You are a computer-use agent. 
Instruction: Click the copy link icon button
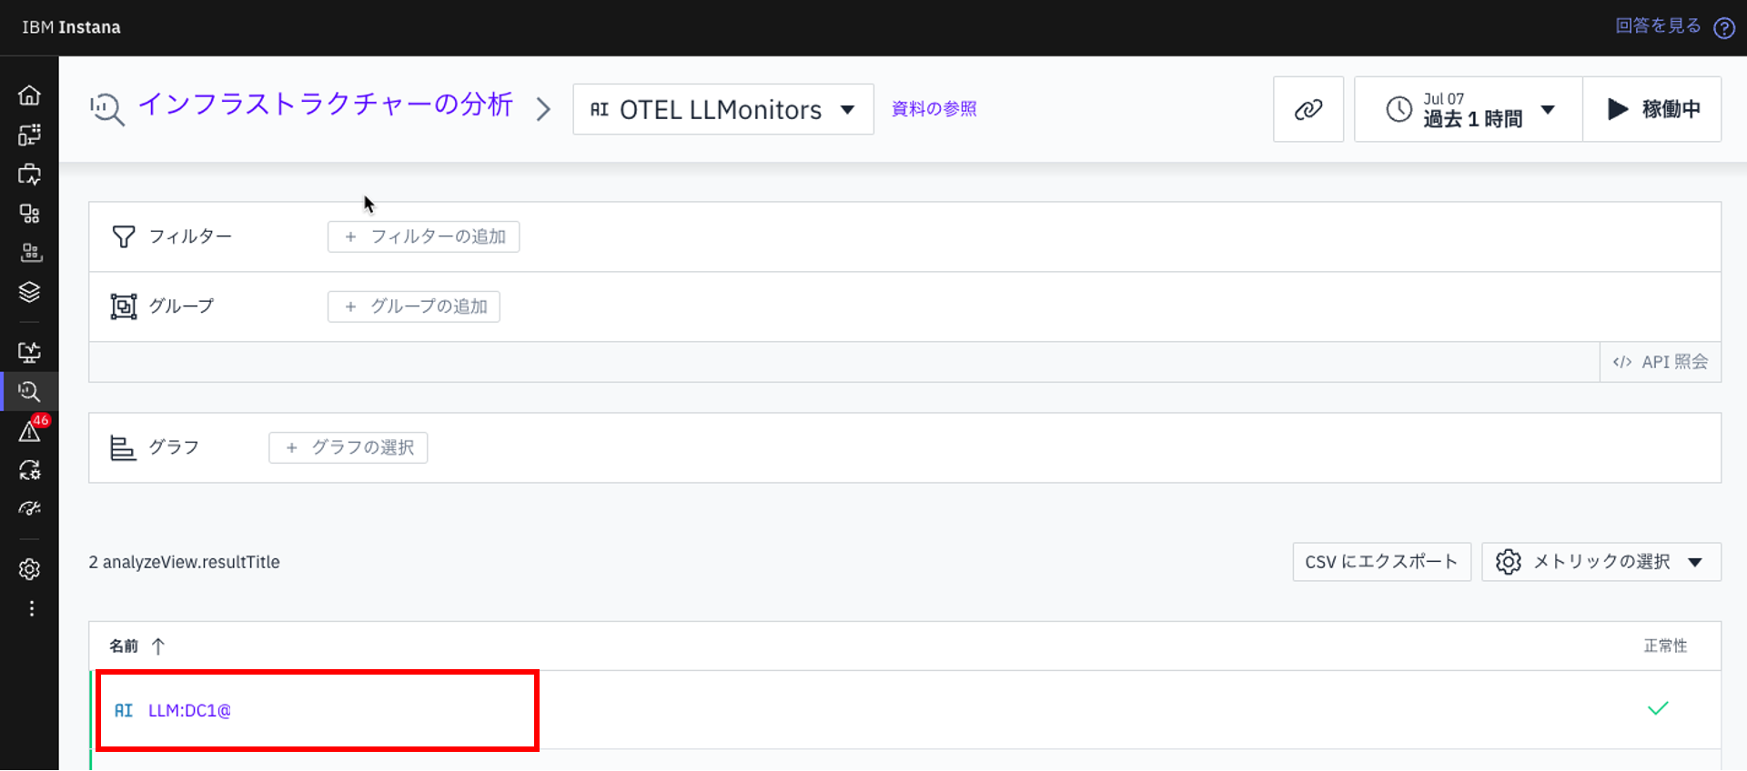1308,109
